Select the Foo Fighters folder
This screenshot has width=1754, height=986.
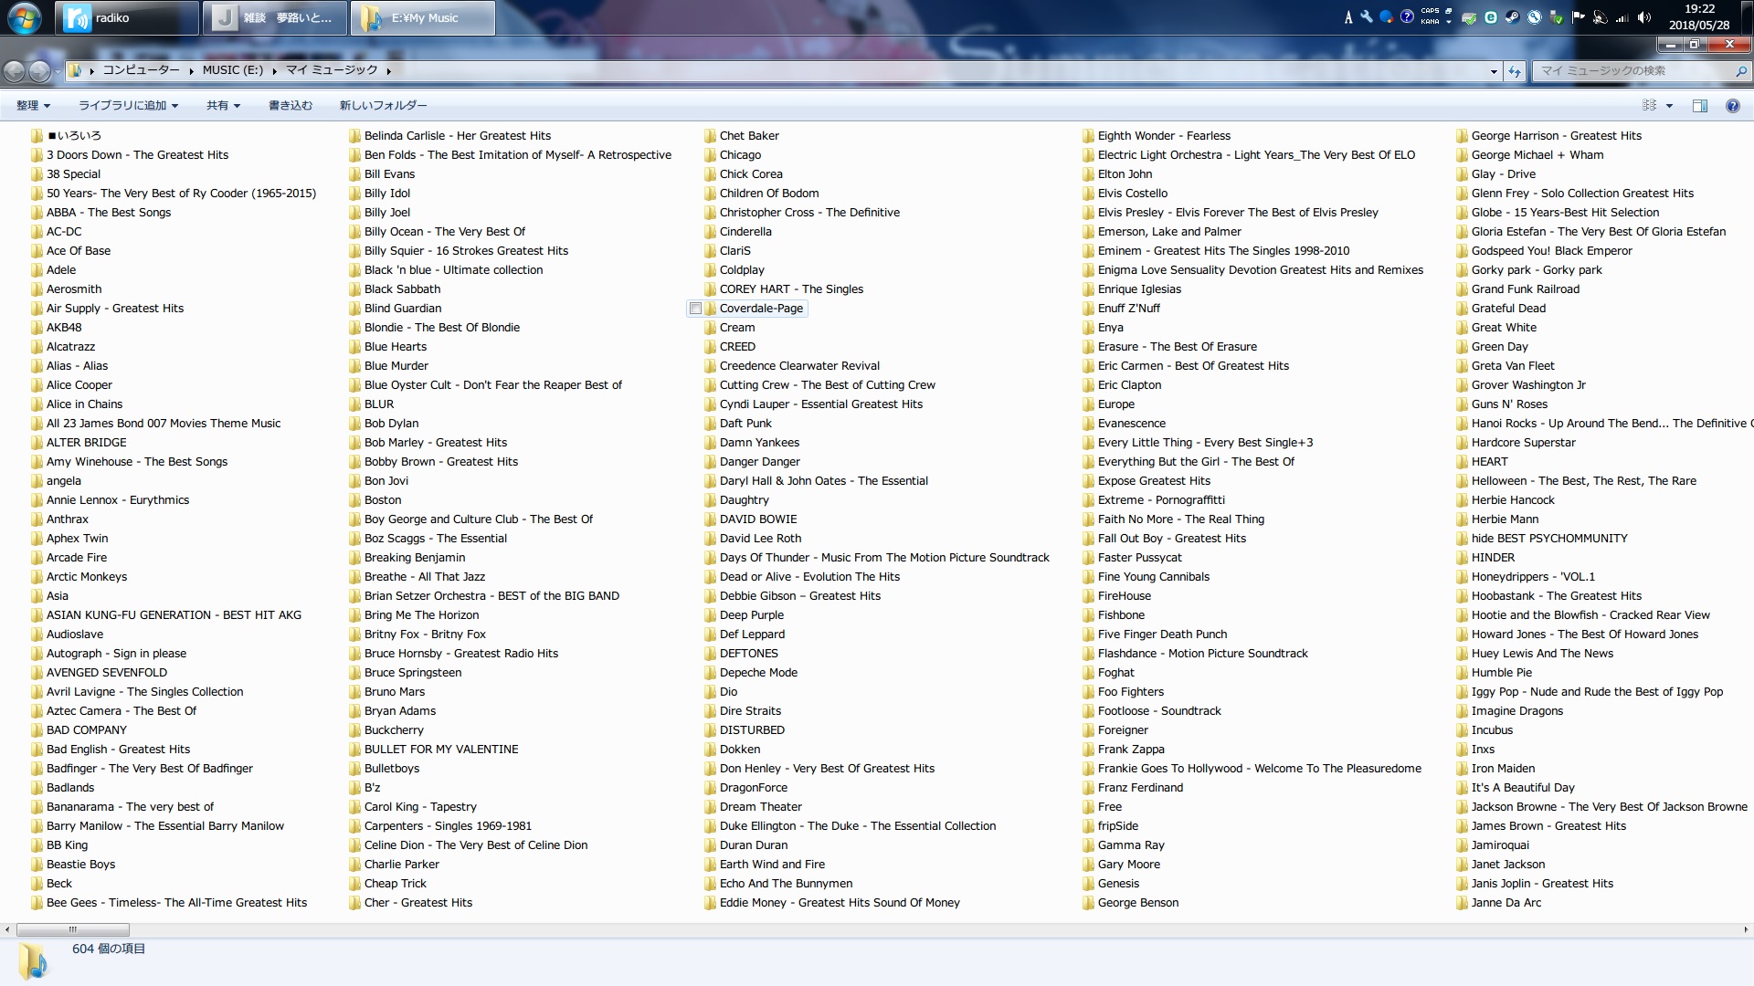1123,692
